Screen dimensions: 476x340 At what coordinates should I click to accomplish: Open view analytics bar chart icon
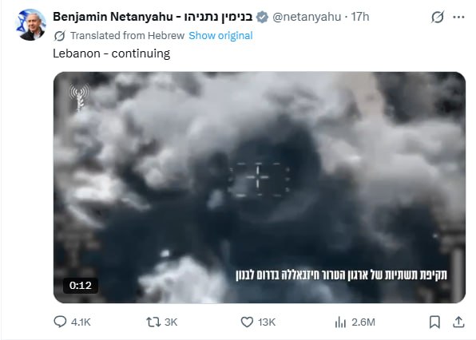point(340,322)
